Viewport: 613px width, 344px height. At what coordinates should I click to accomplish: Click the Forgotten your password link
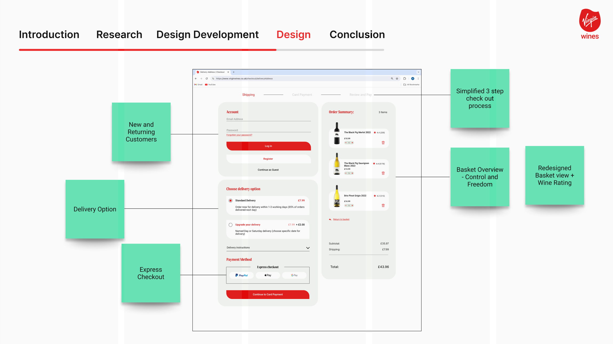(x=239, y=135)
